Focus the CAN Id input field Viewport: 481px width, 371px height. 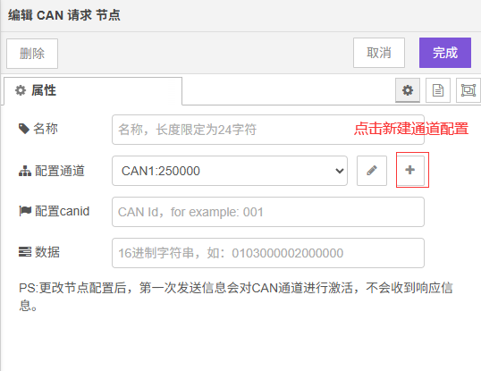point(268,212)
